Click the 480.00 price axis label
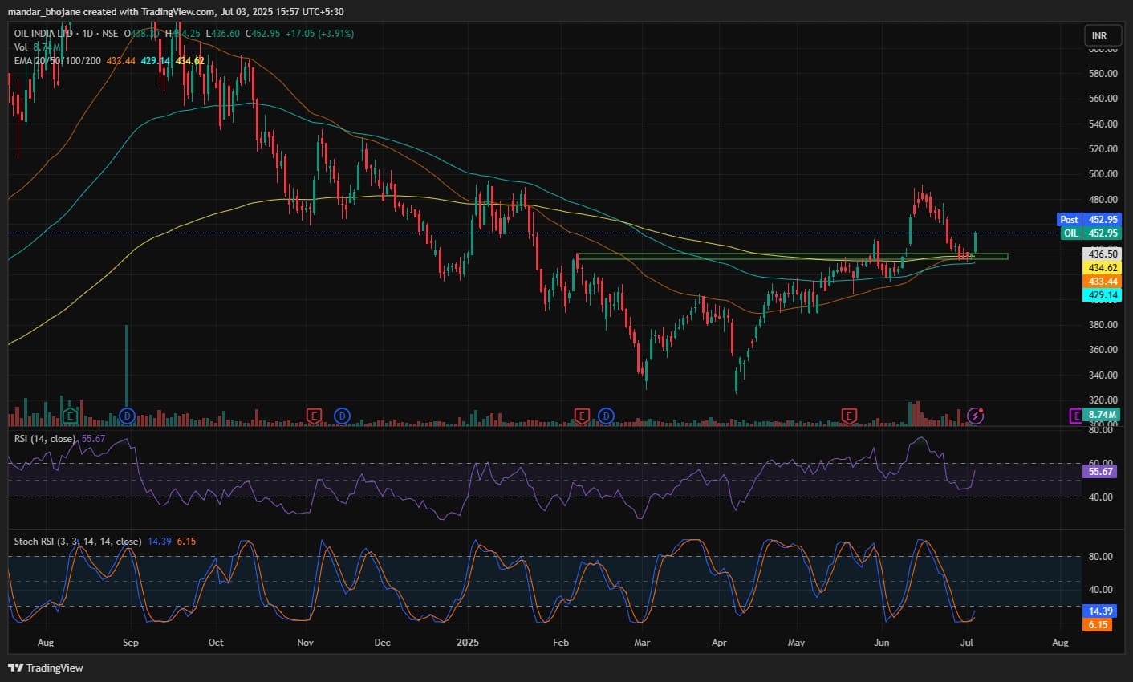 pos(1103,199)
